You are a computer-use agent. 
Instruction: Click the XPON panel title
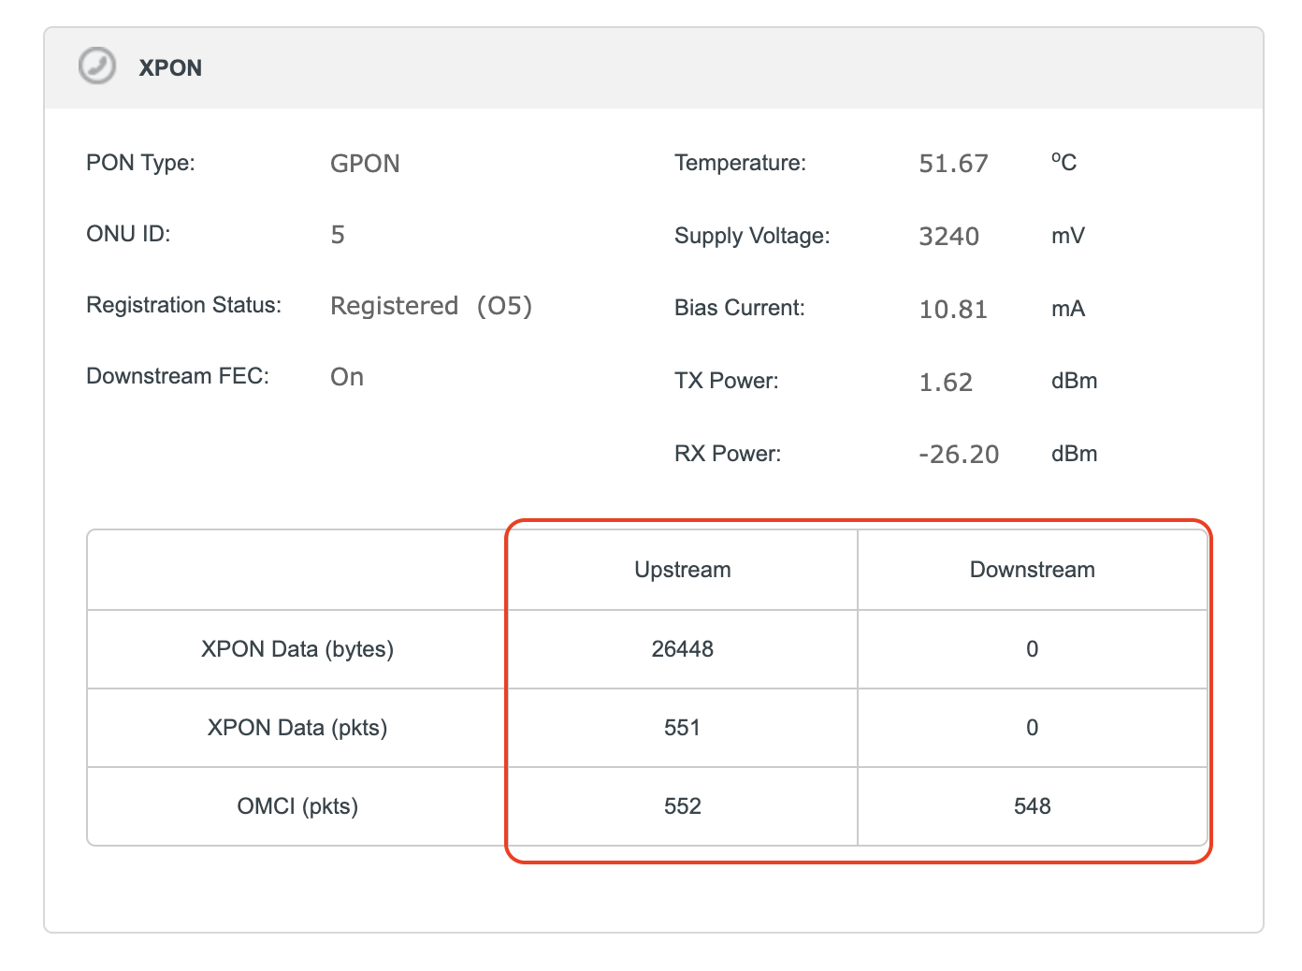pos(170,68)
